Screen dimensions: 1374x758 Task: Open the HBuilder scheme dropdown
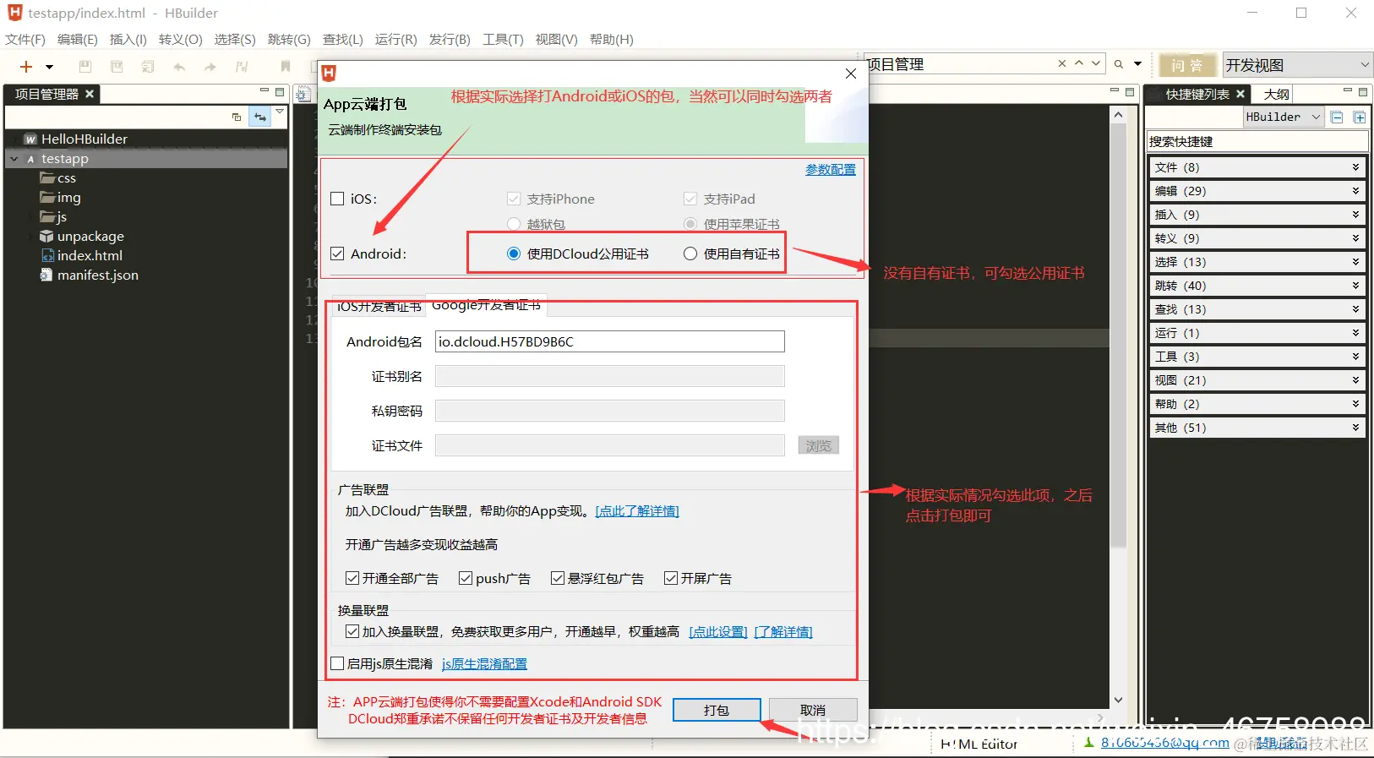click(x=1283, y=117)
